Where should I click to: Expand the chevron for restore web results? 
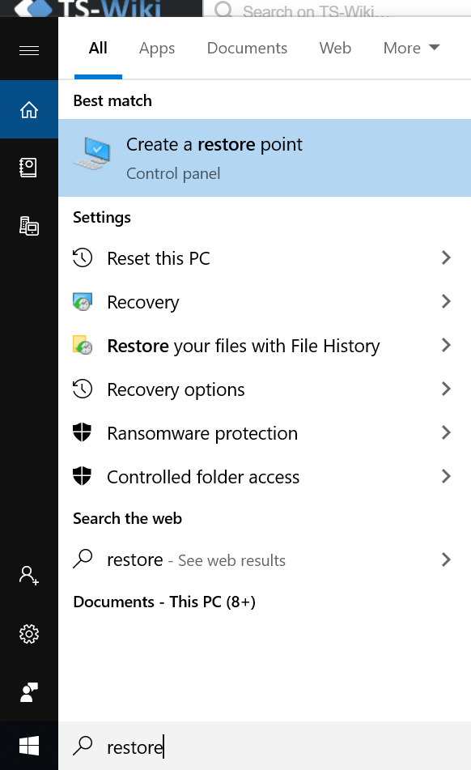point(445,559)
